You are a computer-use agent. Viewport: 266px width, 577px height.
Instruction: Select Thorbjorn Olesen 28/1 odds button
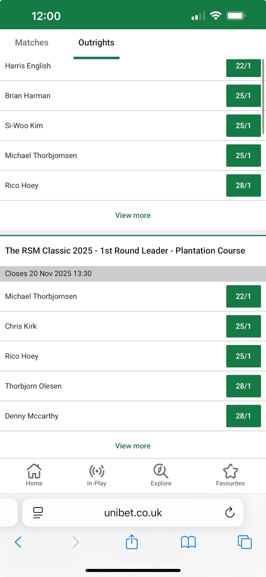pos(243,386)
